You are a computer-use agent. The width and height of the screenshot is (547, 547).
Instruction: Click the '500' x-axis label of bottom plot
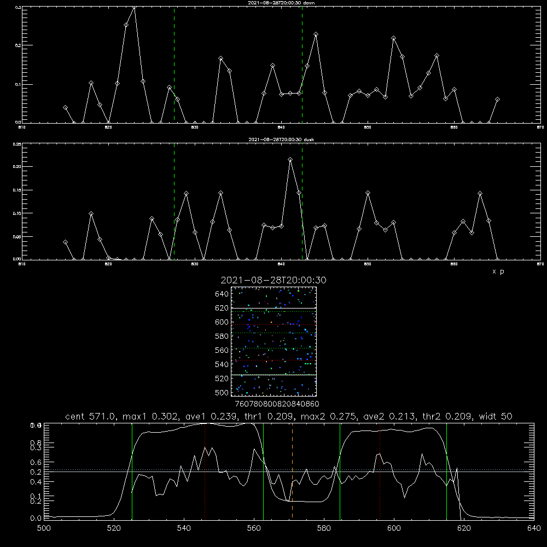click(x=44, y=528)
